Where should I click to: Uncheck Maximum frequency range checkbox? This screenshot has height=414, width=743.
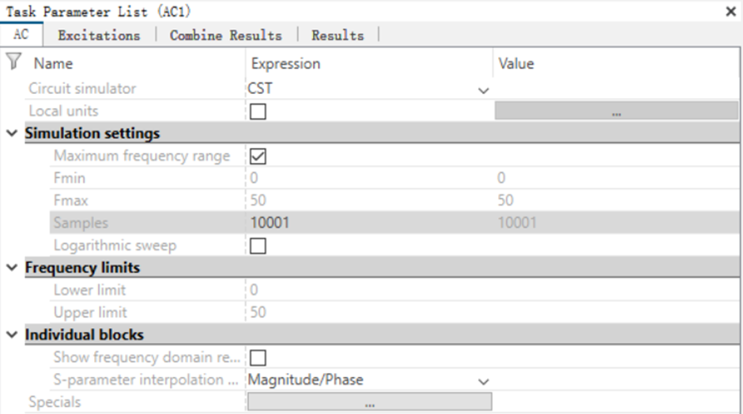pyautogui.click(x=258, y=156)
